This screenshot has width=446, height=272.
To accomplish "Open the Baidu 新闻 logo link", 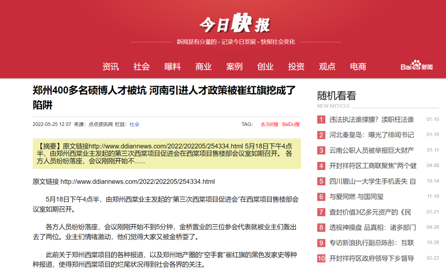I will [416, 66].
